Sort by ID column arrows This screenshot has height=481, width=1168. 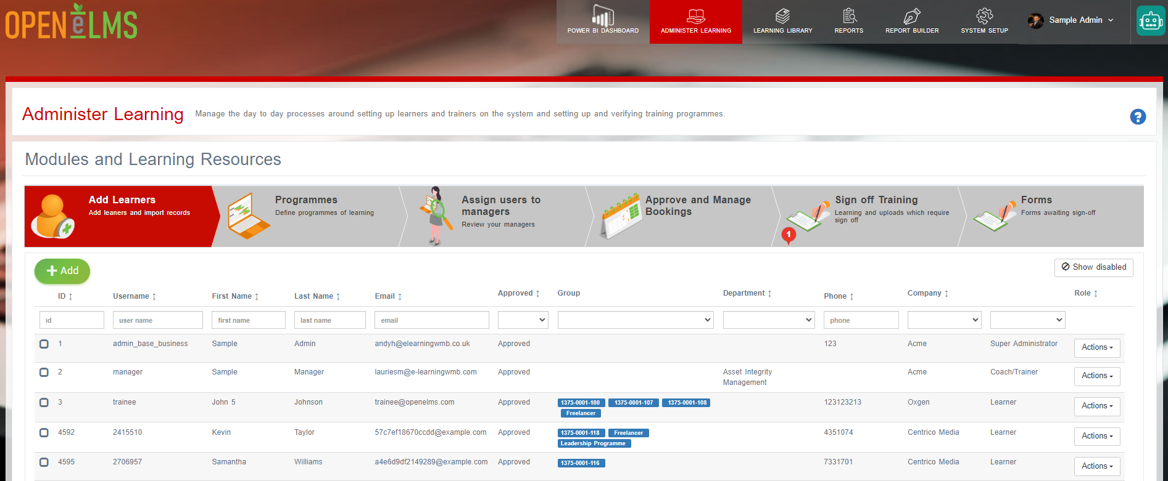pyautogui.click(x=70, y=296)
